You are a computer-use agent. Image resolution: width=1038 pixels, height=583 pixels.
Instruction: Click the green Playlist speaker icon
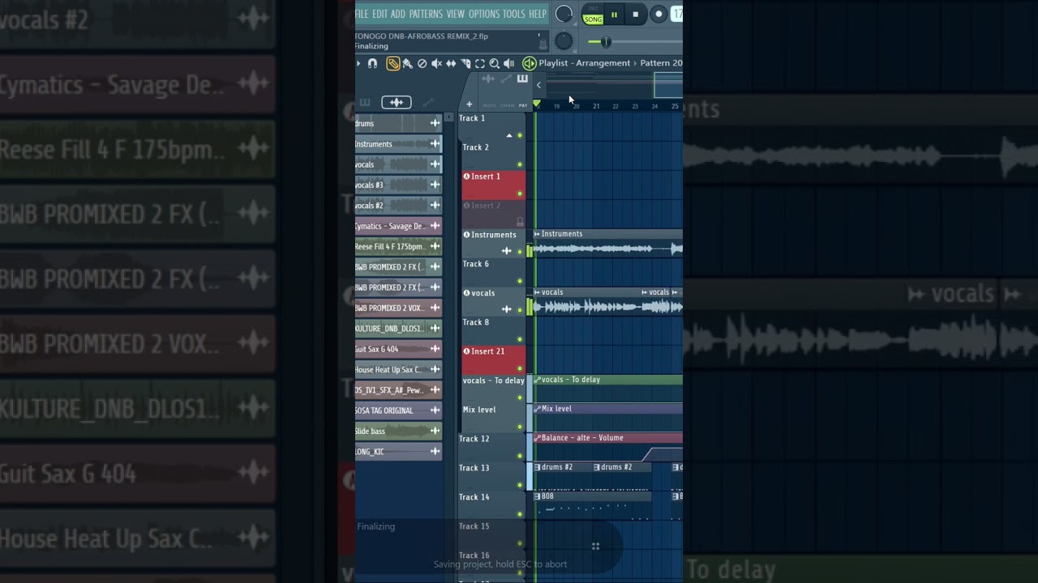pos(529,63)
